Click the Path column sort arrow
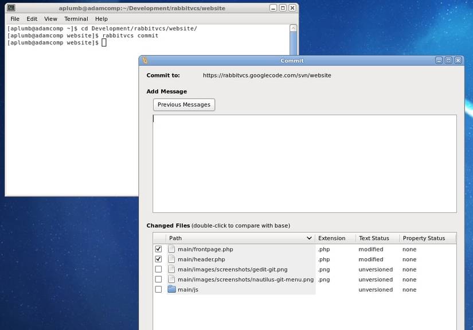The width and height of the screenshot is (473, 330). pos(310,238)
